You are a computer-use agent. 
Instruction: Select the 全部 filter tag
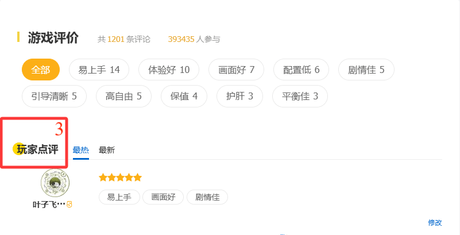pos(41,70)
